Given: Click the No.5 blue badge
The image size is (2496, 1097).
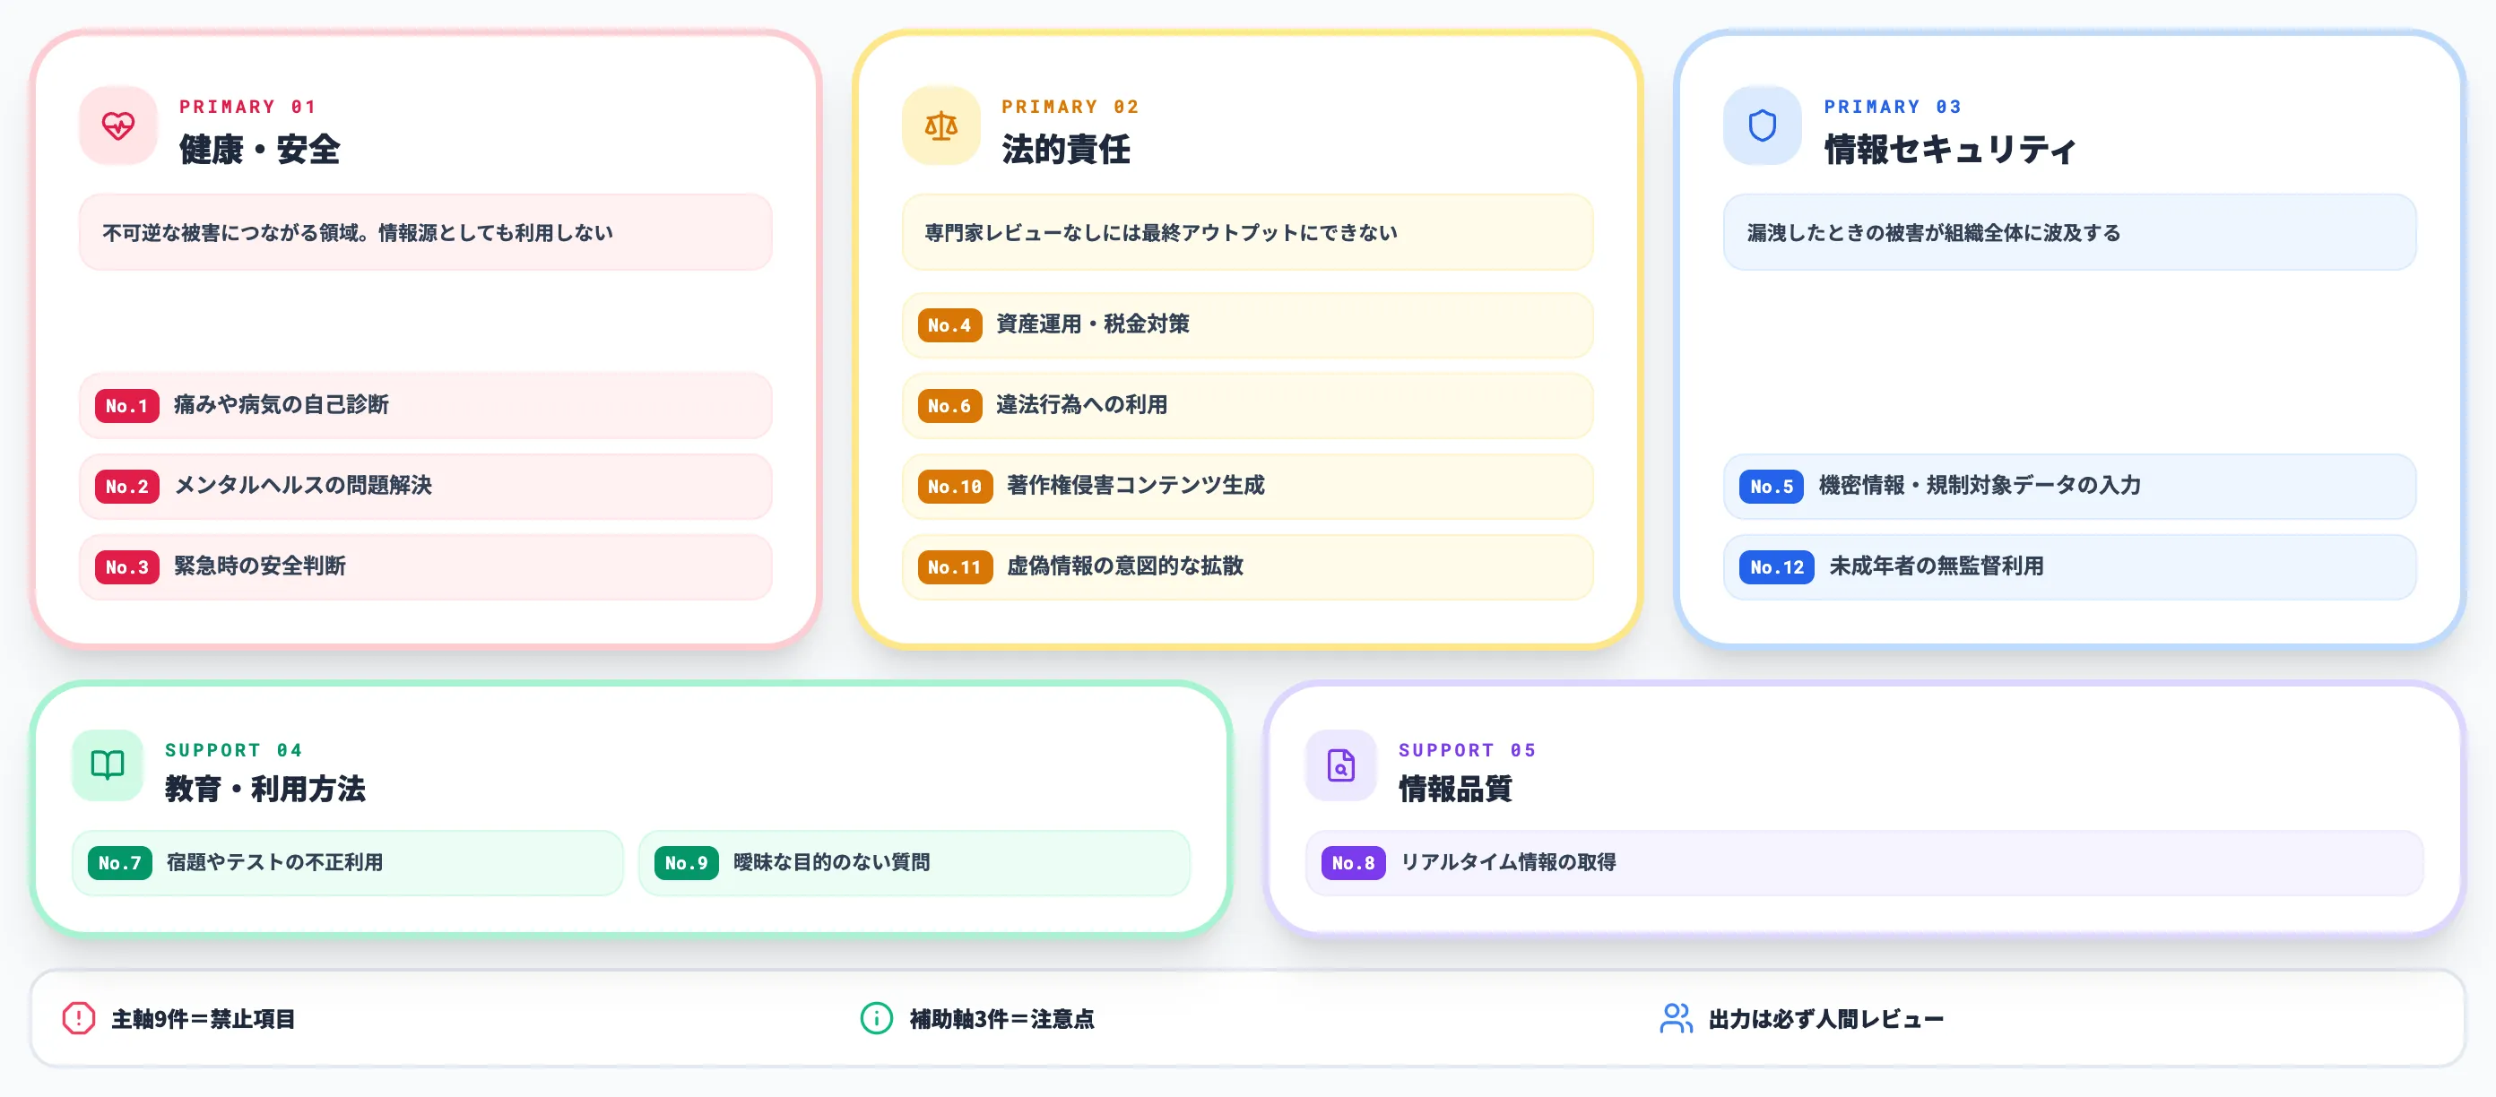Looking at the screenshot, I should (x=1772, y=486).
